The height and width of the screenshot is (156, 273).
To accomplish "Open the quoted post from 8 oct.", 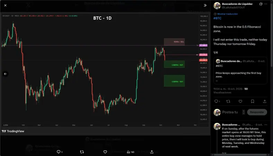I will tap(240, 71).
